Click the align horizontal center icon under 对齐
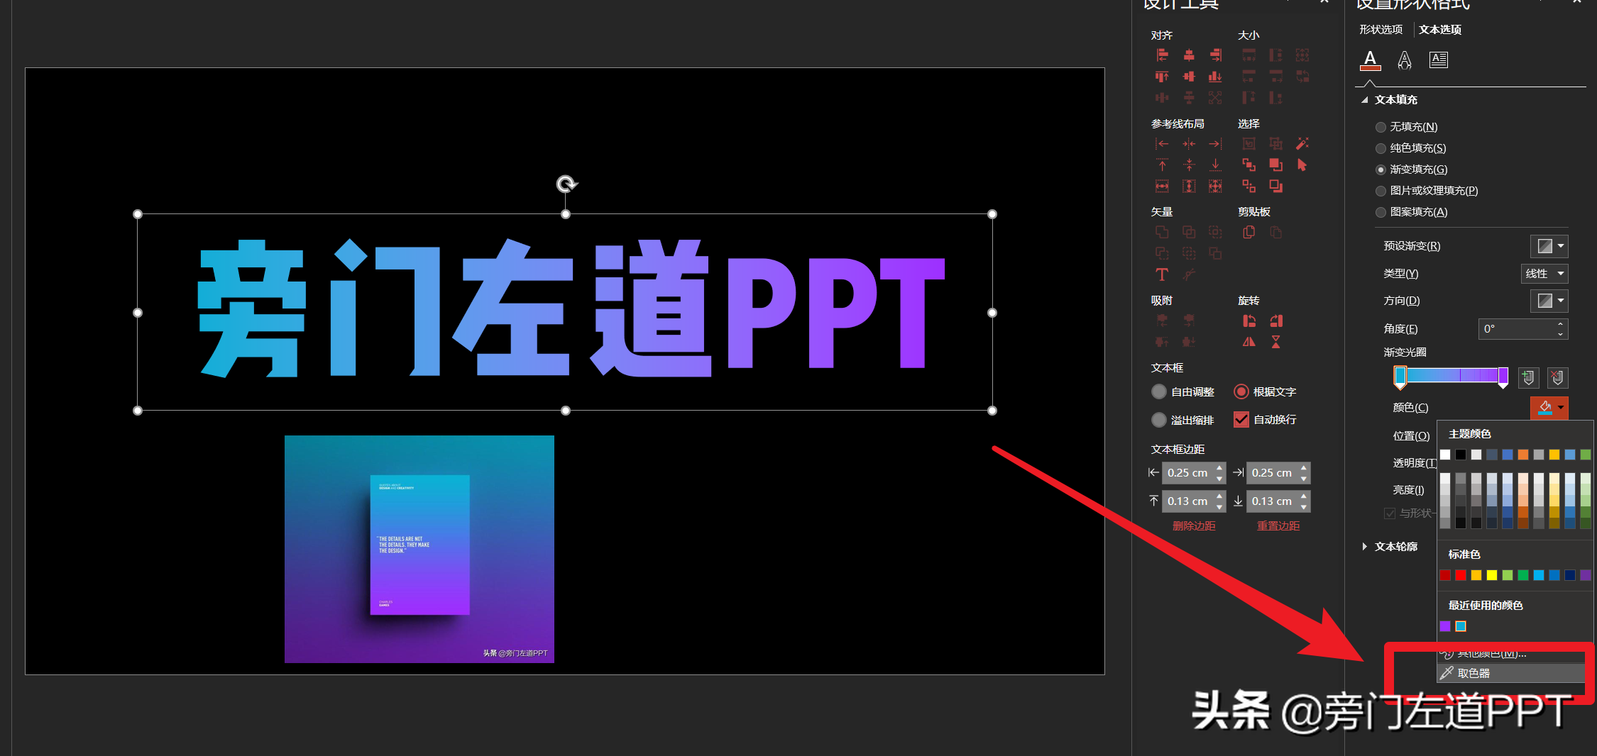Viewport: 1597px width, 756px height. point(1189,55)
